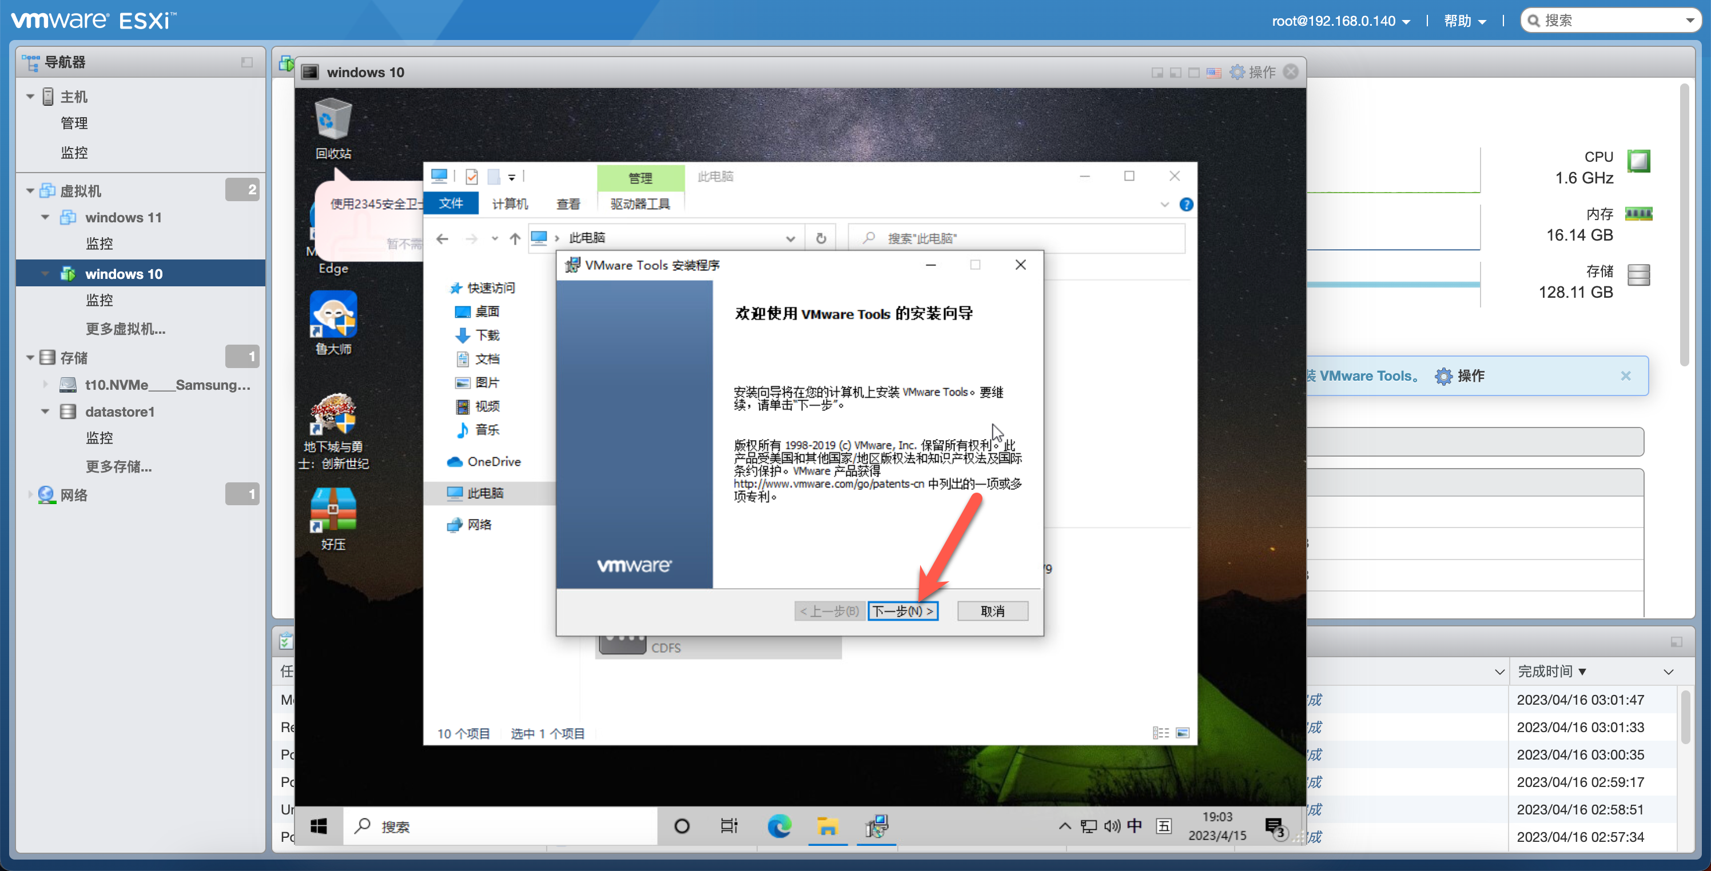1711x871 pixels.
Task: Open the root@192.168.0.140 user dropdown
Action: (x=1340, y=21)
